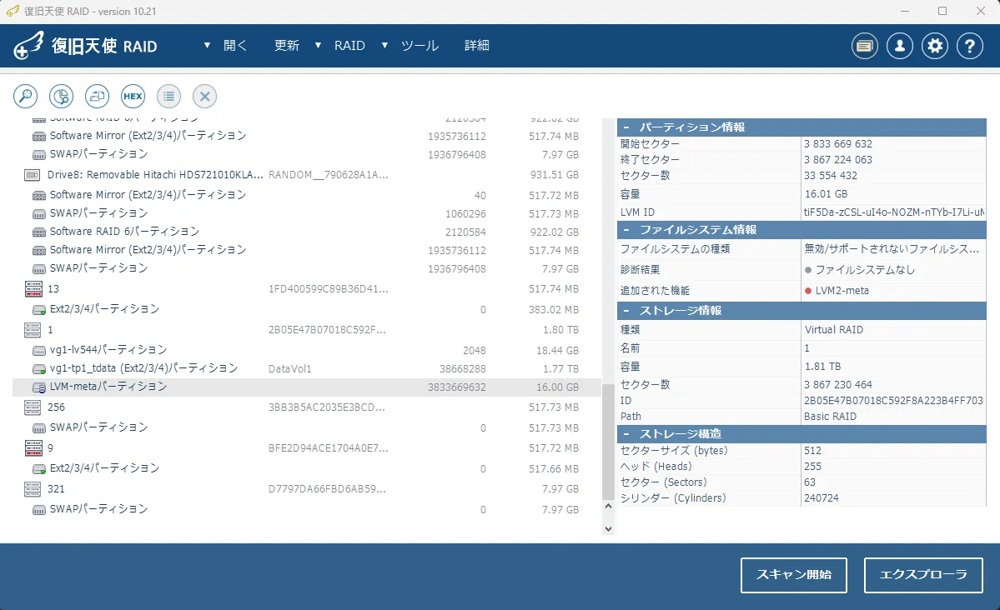Viewport: 1000px width, 610px height.
Task: Select the 383.02 MB Ext2/3/4 partition
Action: pyautogui.click(x=306, y=309)
